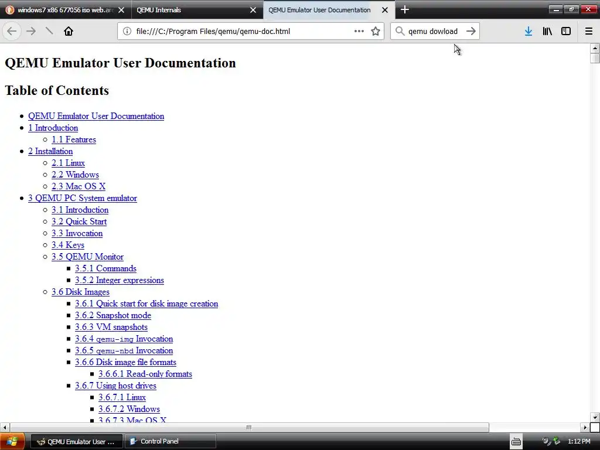This screenshot has width=600, height=450.
Task: Click the horizontal scrollbar left arrow
Action: (5, 427)
